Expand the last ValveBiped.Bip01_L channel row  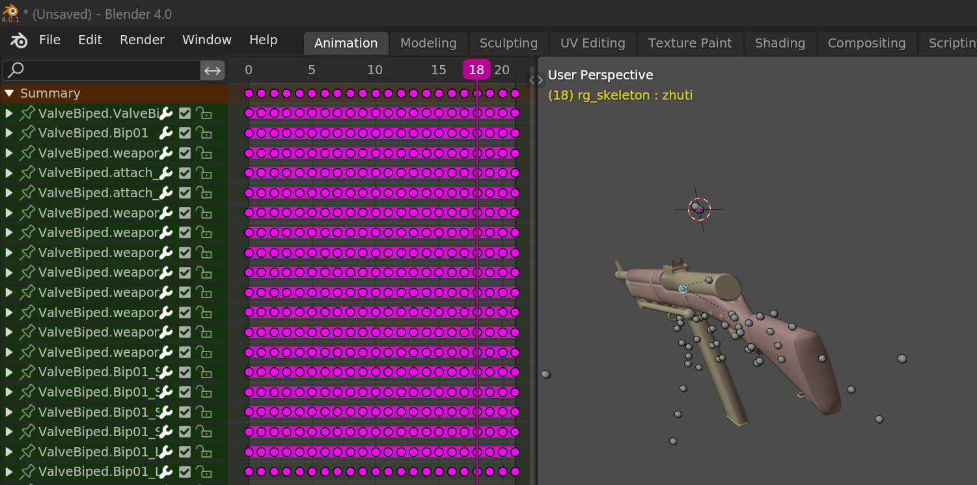pos(9,472)
